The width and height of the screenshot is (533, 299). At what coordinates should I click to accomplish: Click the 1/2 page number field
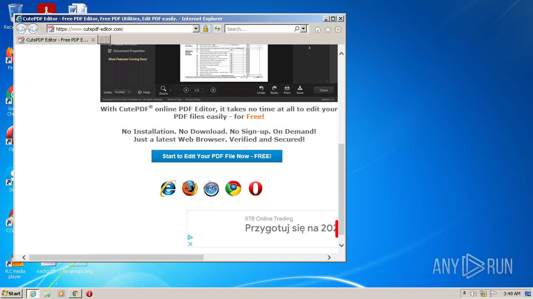pos(196,90)
